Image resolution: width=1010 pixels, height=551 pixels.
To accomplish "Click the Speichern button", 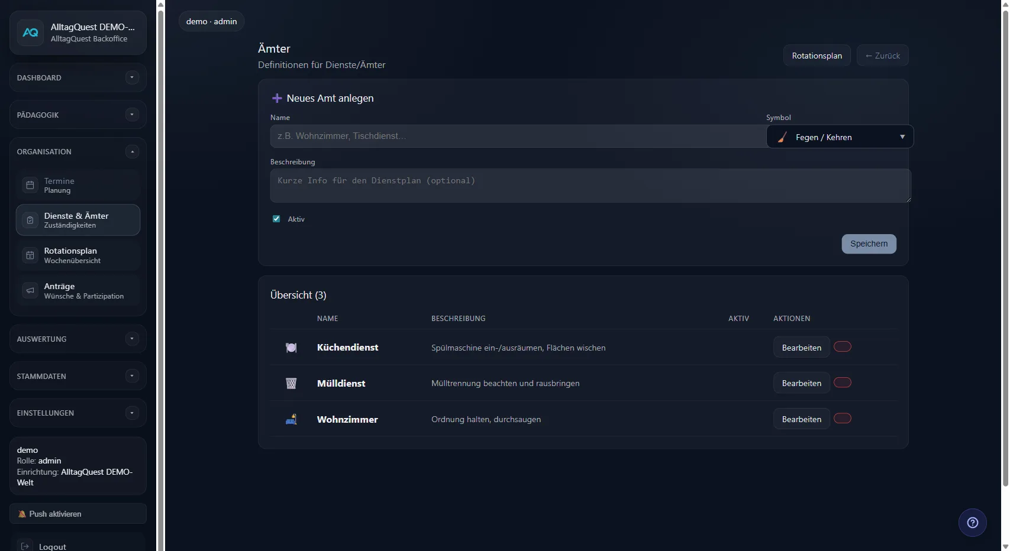I will [869, 244].
